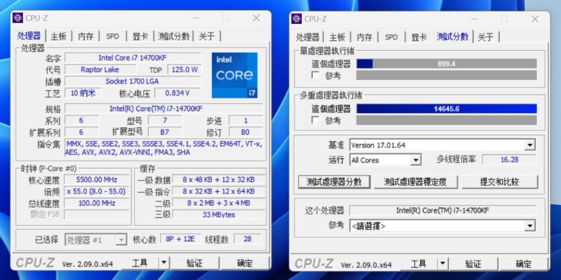
Task: Click the CPU-Z app icon in left window title bar
Action: pos(18,18)
